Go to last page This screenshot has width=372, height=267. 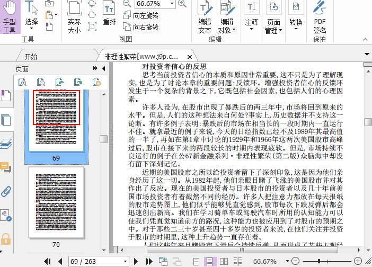click(149, 261)
